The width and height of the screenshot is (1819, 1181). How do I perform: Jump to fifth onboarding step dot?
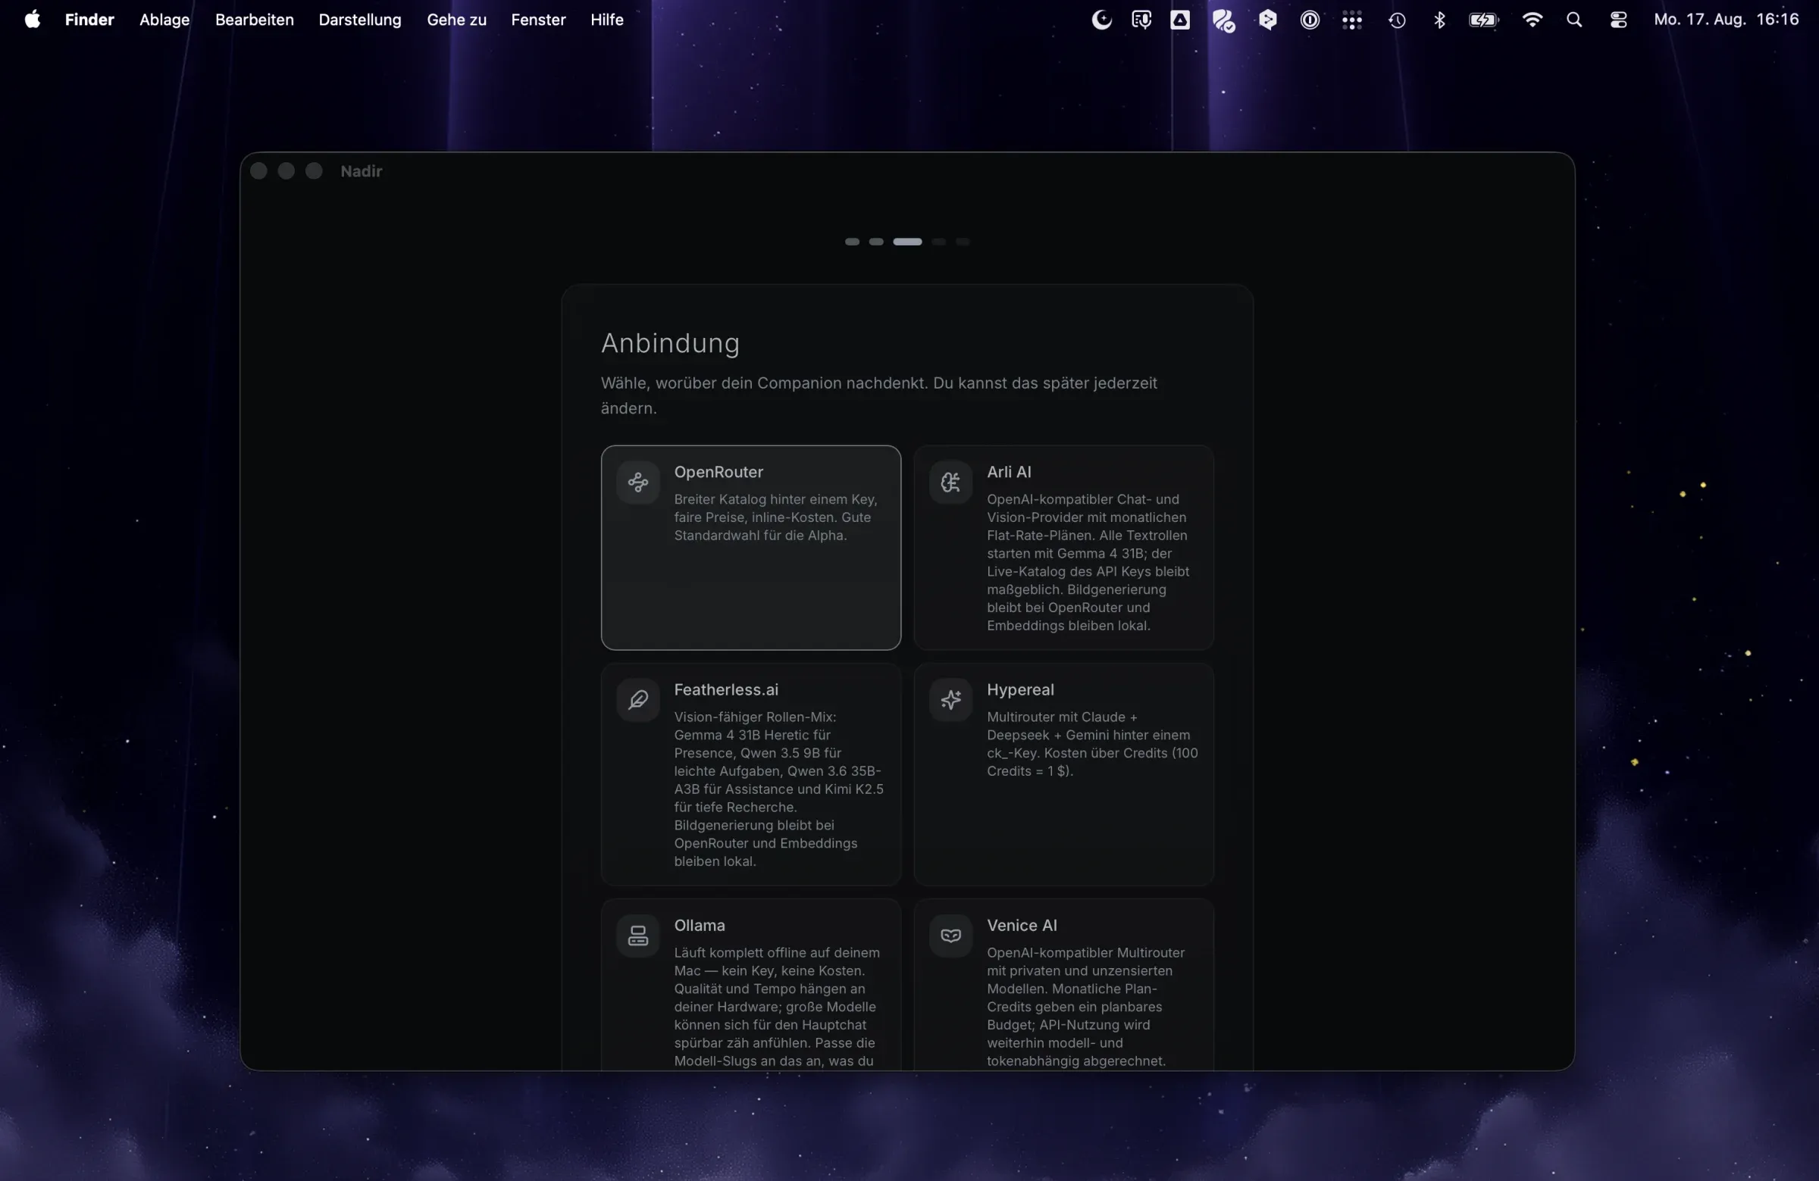click(x=963, y=242)
